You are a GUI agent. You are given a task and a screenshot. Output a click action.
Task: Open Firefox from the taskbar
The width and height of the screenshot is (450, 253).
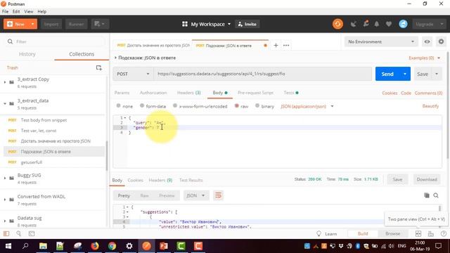coord(95,246)
